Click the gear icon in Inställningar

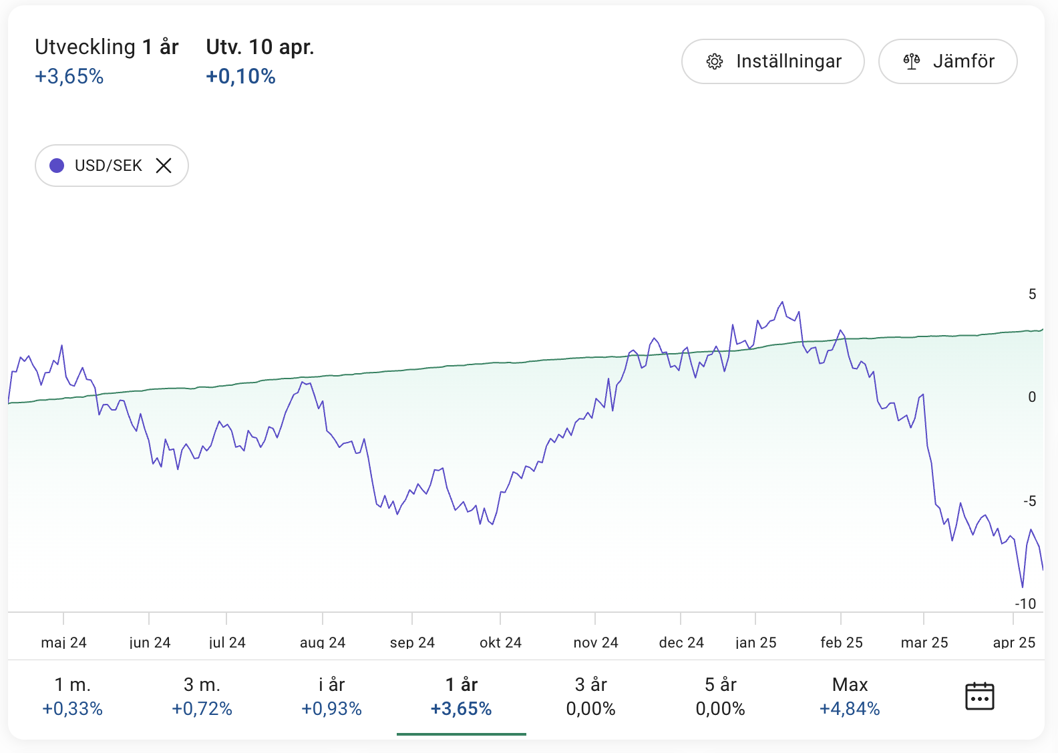(x=715, y=61)
